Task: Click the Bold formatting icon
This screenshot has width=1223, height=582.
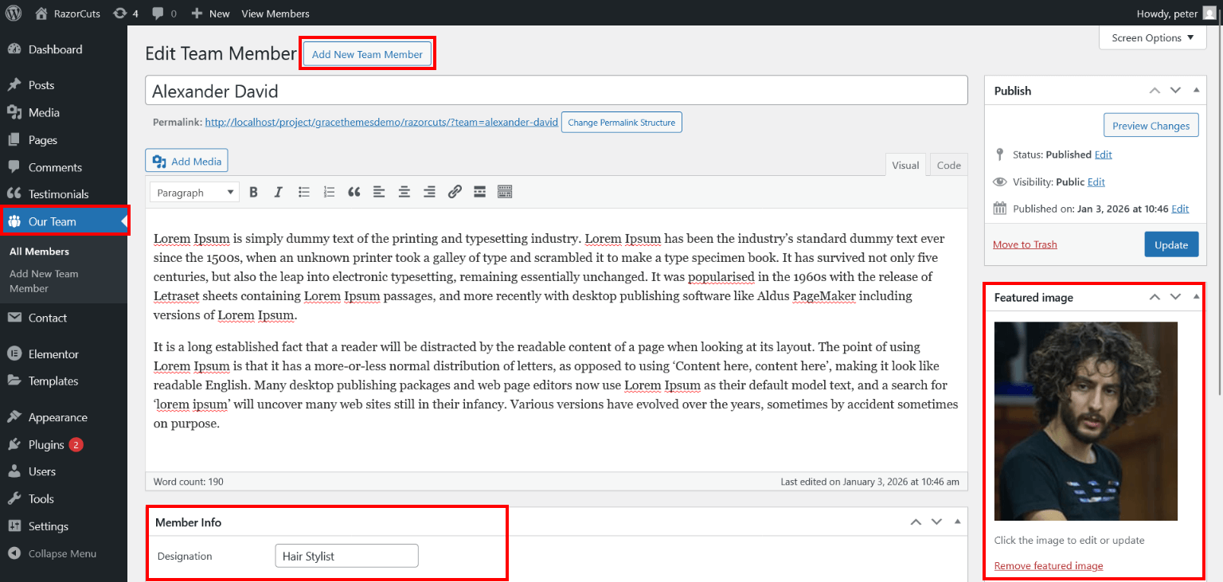Action: click(253, 192)
